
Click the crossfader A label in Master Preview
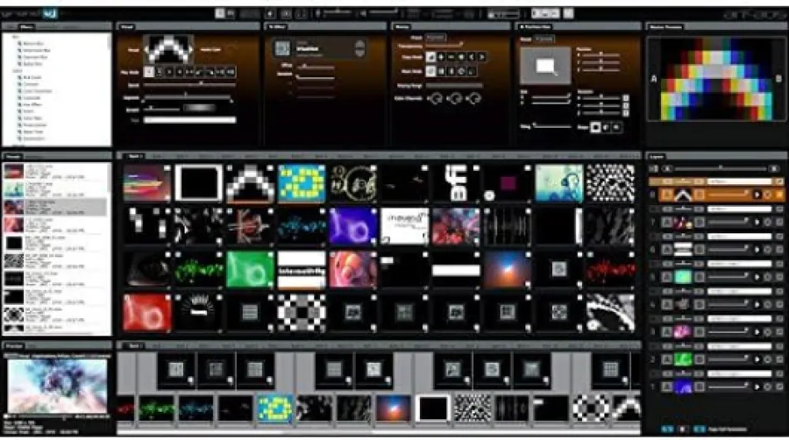coord(653,79)
